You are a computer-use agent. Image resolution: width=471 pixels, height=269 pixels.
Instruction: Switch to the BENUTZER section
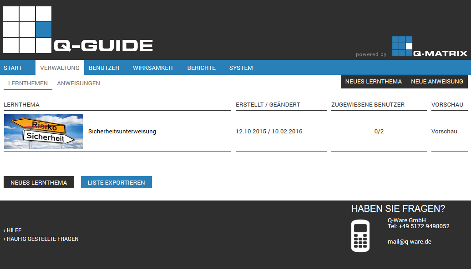(104, 68)
